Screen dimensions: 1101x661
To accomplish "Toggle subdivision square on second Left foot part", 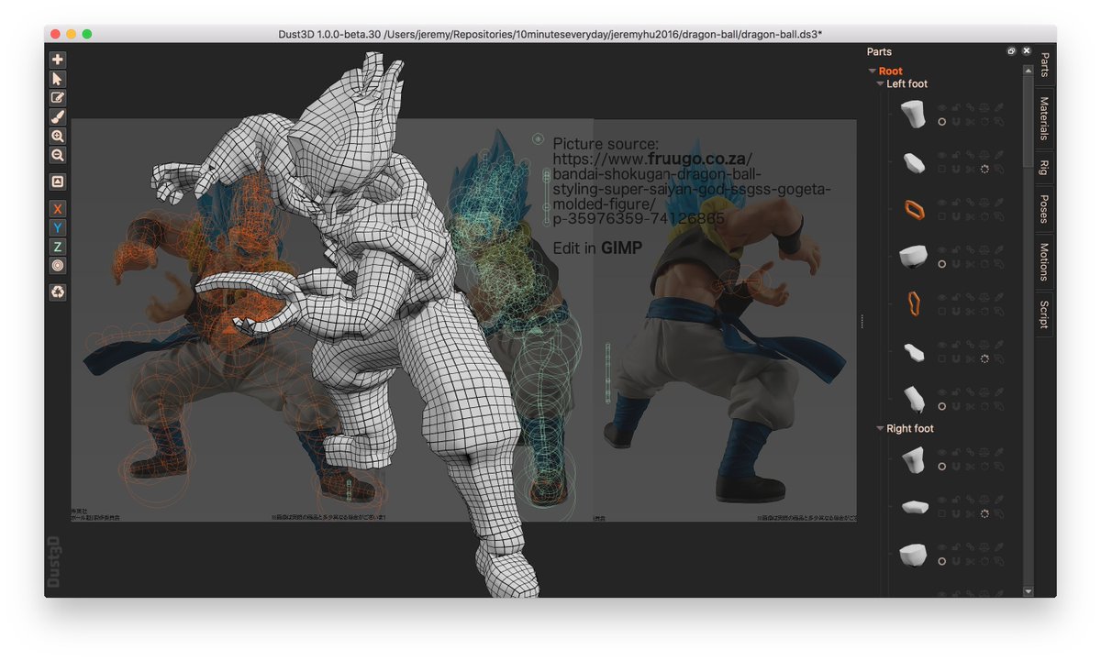I will tap(941, 169).
